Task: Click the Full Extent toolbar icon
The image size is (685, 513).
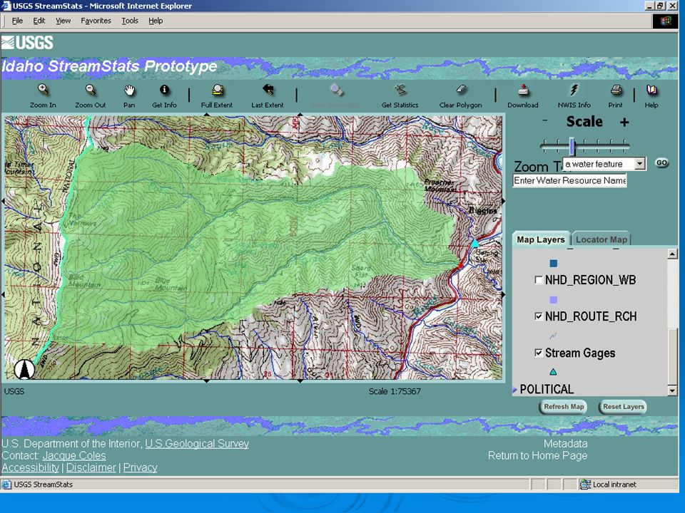Action: pos(217,90)
